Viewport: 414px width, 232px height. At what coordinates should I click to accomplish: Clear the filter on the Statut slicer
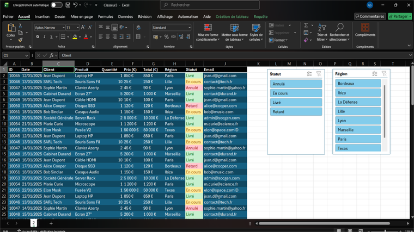click(319, 73)
